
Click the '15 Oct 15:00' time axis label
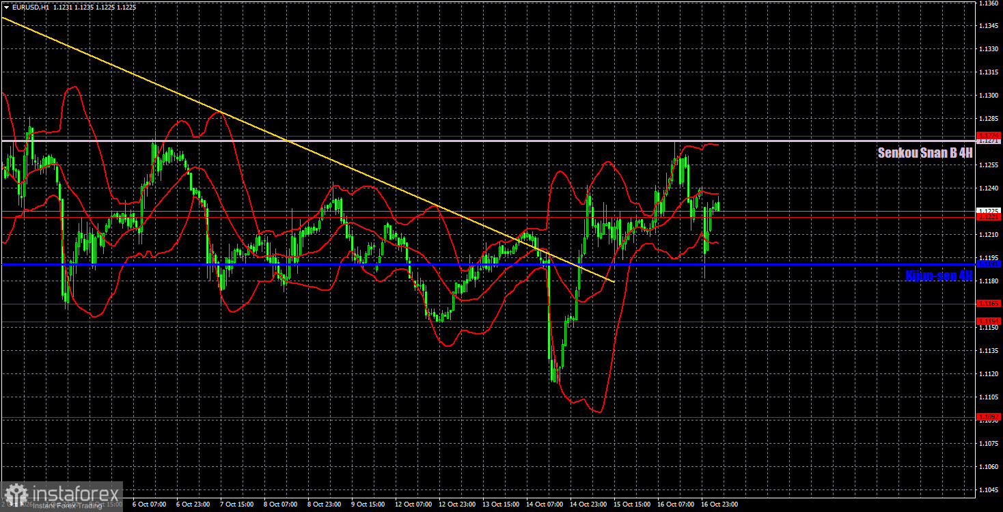point(631,504)
